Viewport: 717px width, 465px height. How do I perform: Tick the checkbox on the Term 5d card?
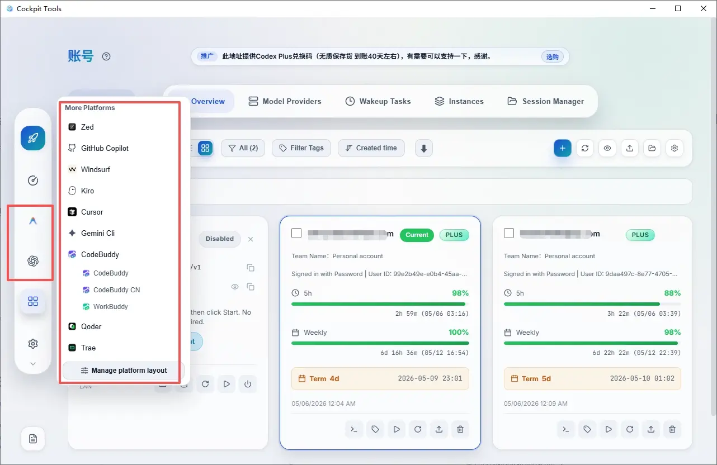point(509,233)
